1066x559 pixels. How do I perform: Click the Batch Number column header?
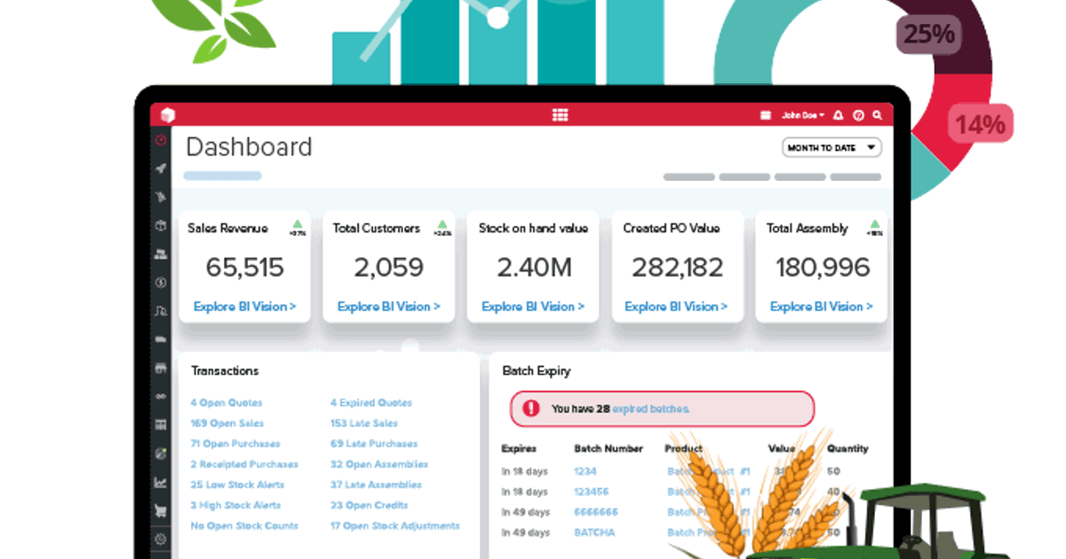[609, 449]
